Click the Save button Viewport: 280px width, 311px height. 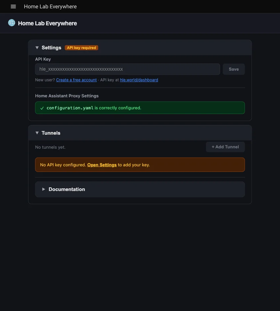coord(233,69)
